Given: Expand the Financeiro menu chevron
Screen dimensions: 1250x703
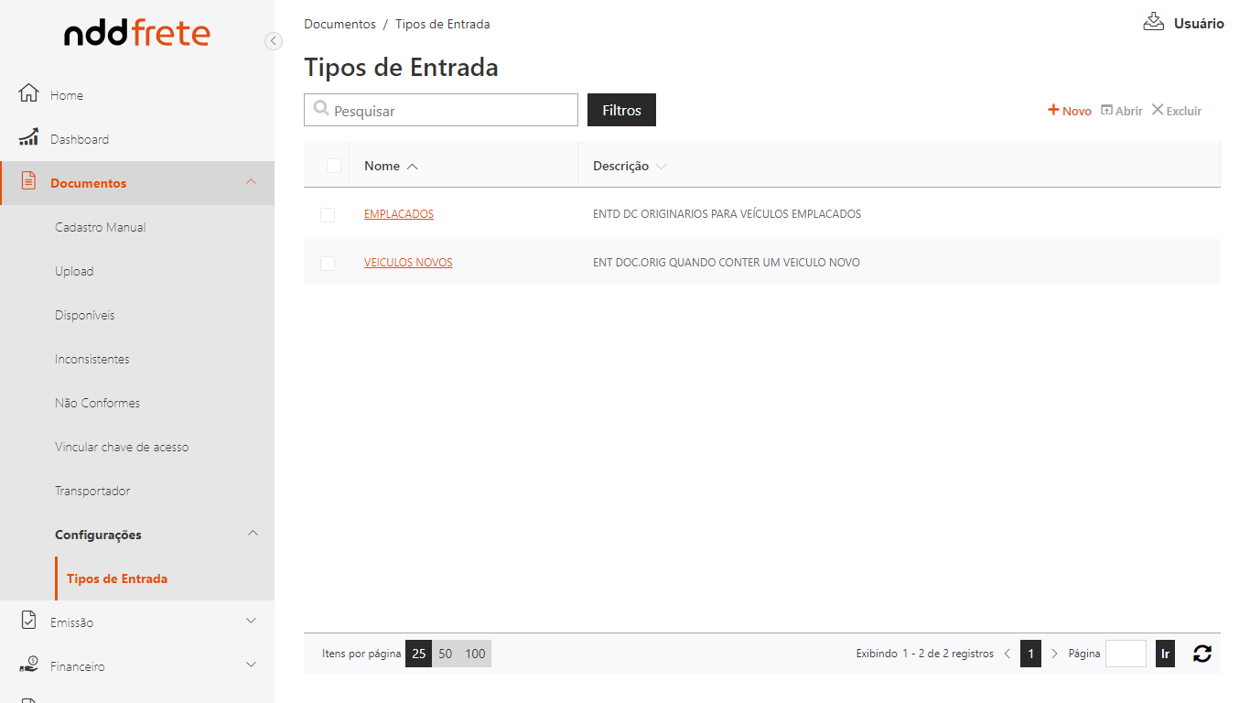Looking at the screenshot, I should [252, 665].
